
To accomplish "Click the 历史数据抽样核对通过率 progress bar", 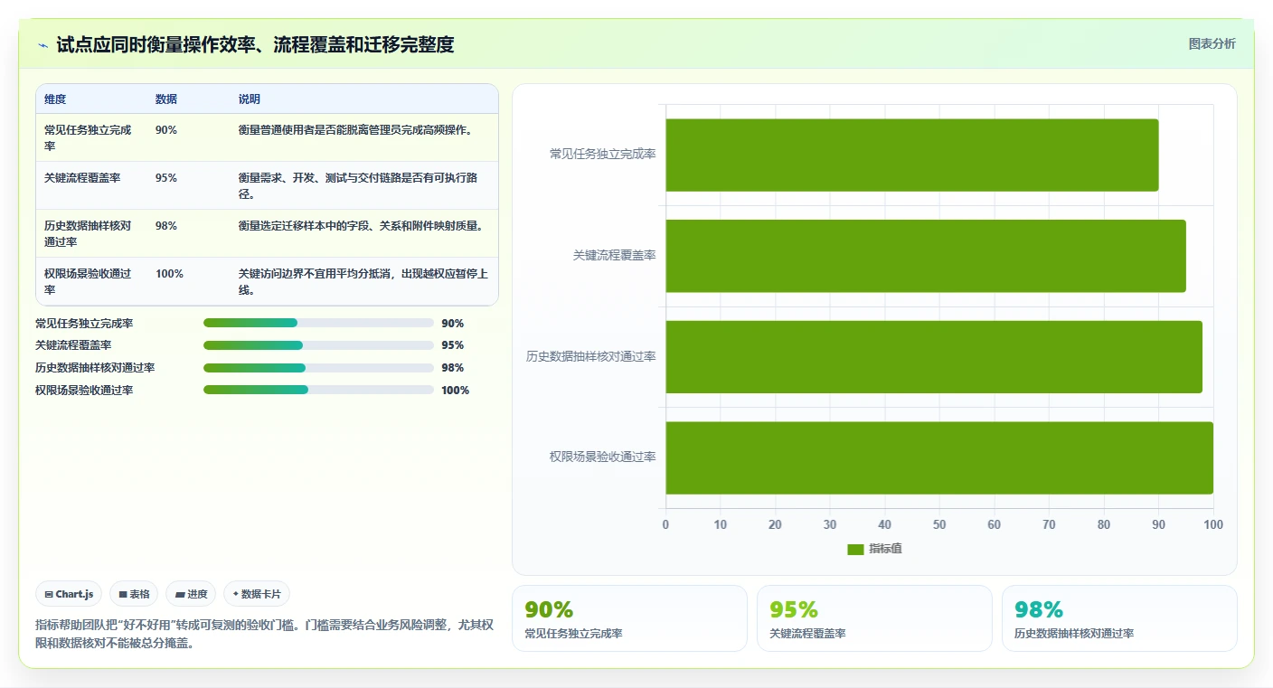I will 318,368.
